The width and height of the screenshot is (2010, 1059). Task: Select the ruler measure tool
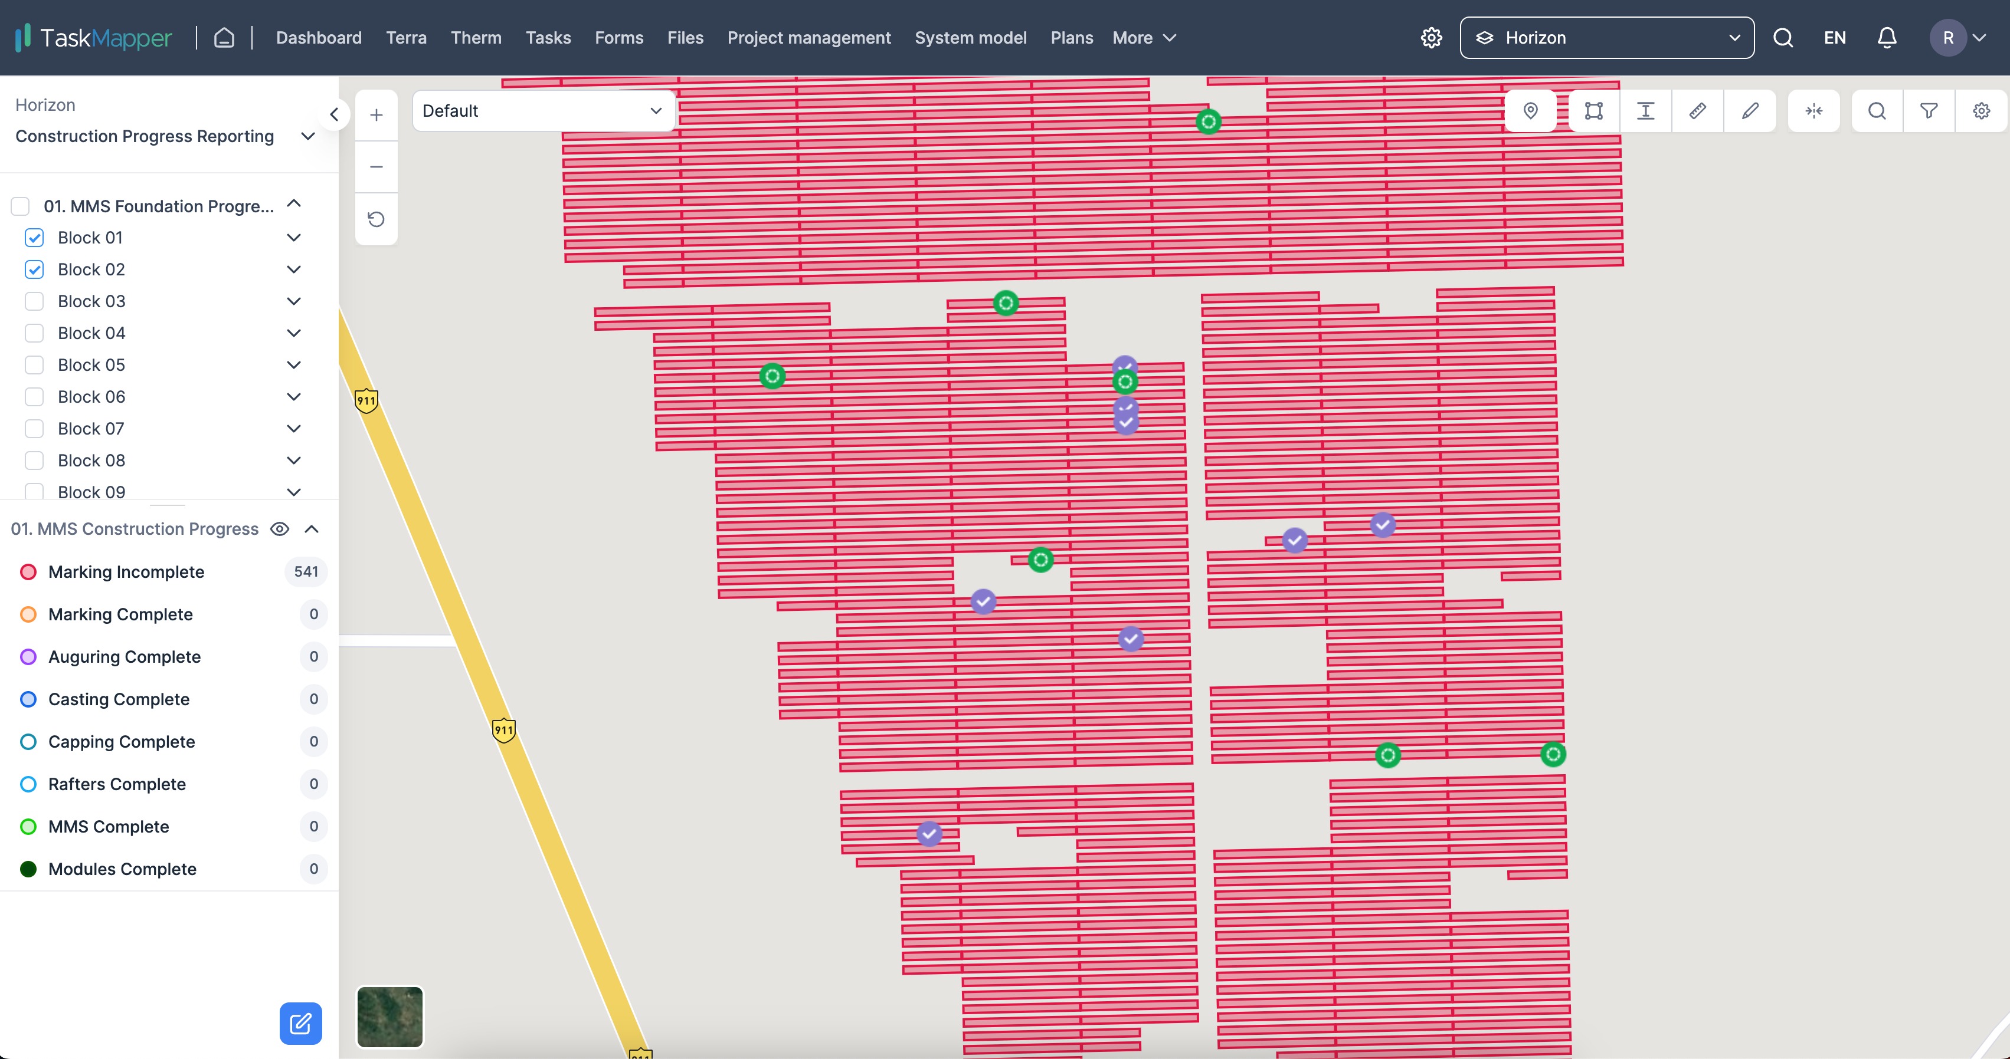[x=1697, y=111]
